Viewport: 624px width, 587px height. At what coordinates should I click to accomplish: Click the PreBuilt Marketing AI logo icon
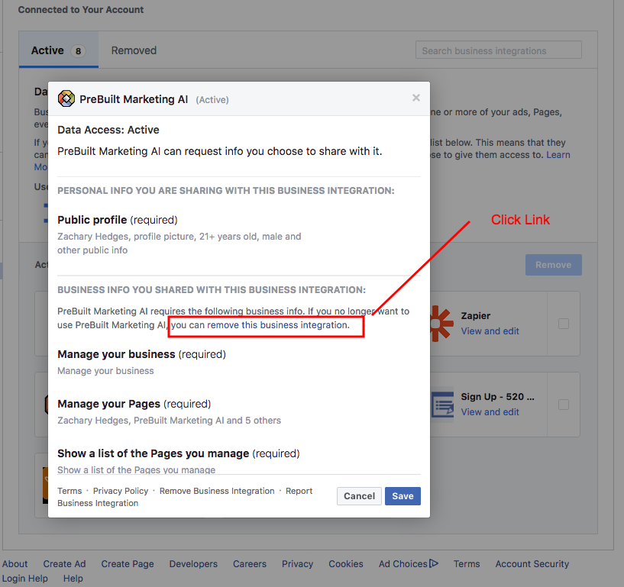pos(66,98)
